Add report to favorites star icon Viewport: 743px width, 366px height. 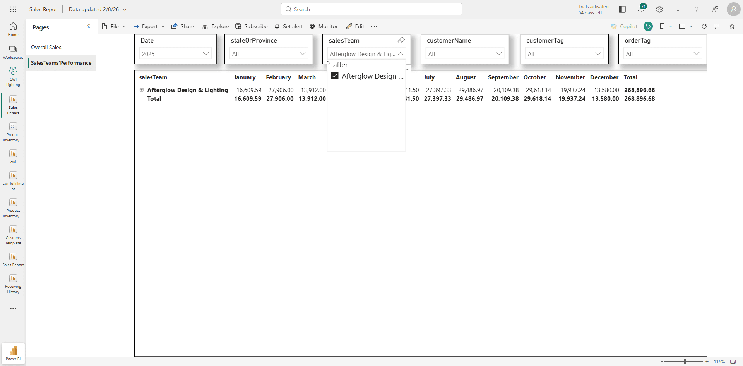point(732,26)
